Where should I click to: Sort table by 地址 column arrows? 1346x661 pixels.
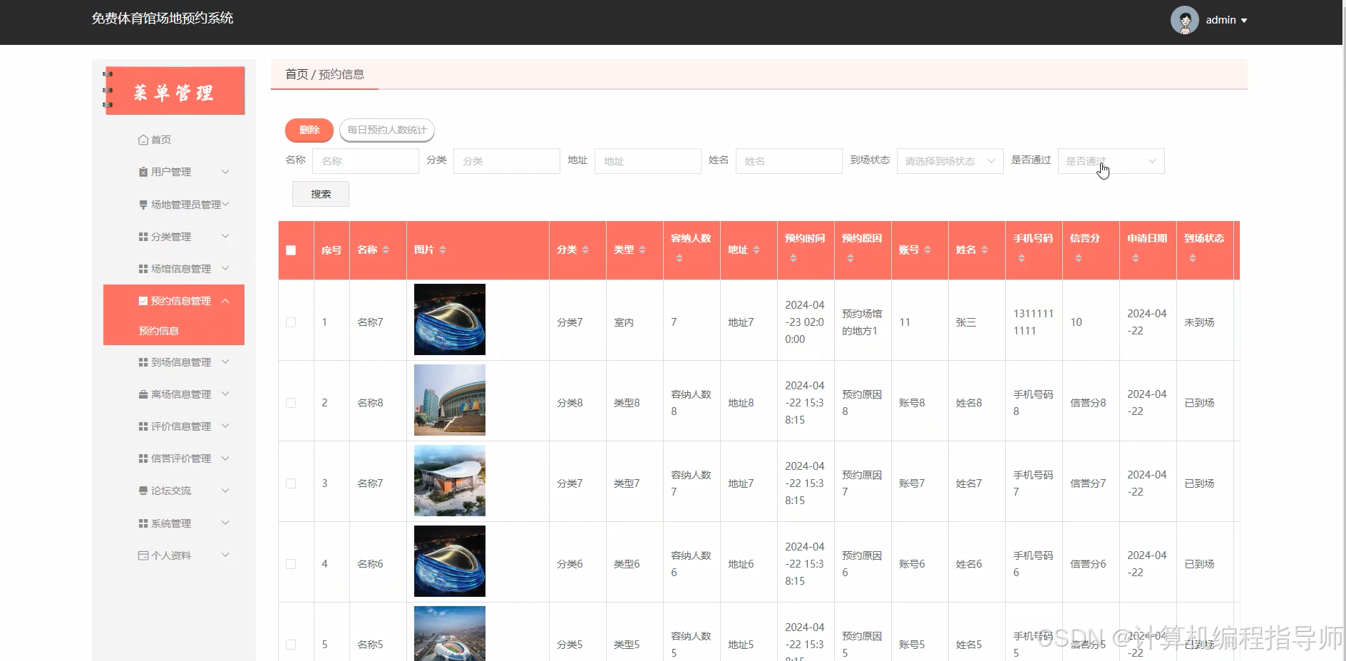point(756,250)
